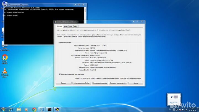Close the DirectX diagnostic window

(x=142, y=21)
